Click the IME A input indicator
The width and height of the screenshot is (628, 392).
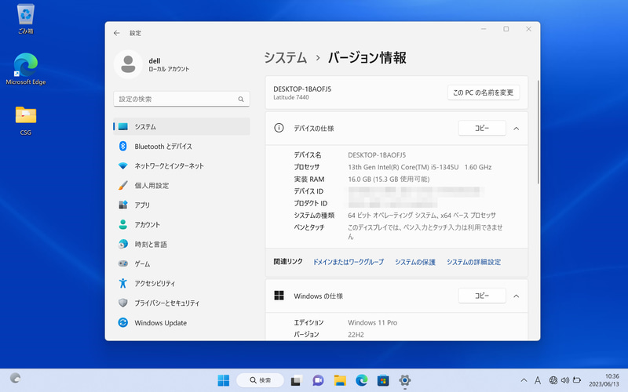pos(538,380)
